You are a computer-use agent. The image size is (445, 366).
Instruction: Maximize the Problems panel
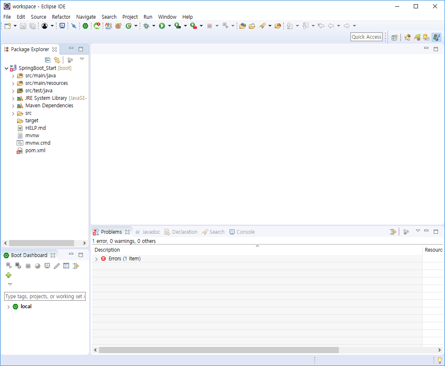tap(436, 232)
